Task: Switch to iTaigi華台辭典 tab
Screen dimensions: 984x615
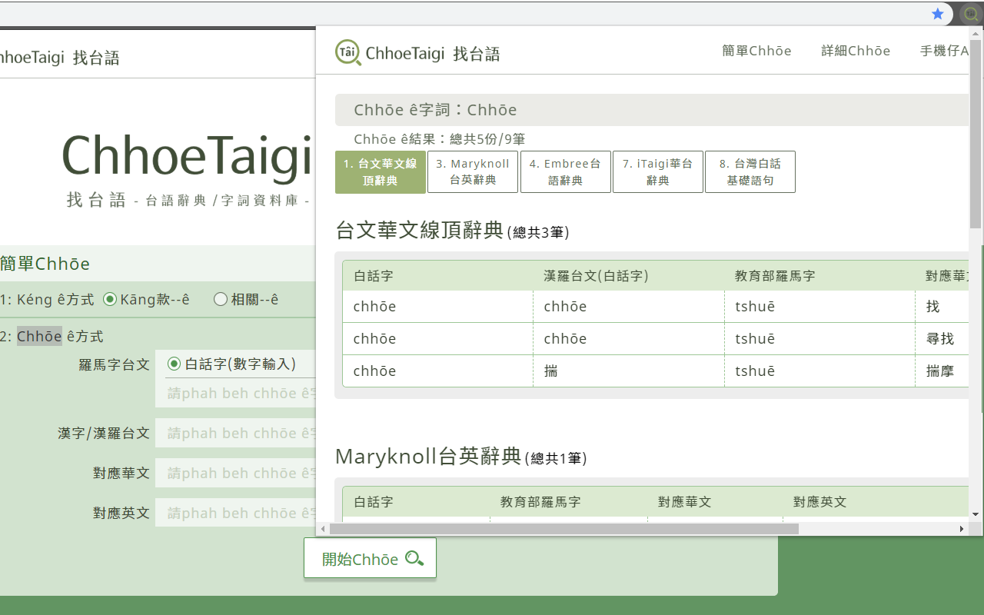Action: coord(657,172)
